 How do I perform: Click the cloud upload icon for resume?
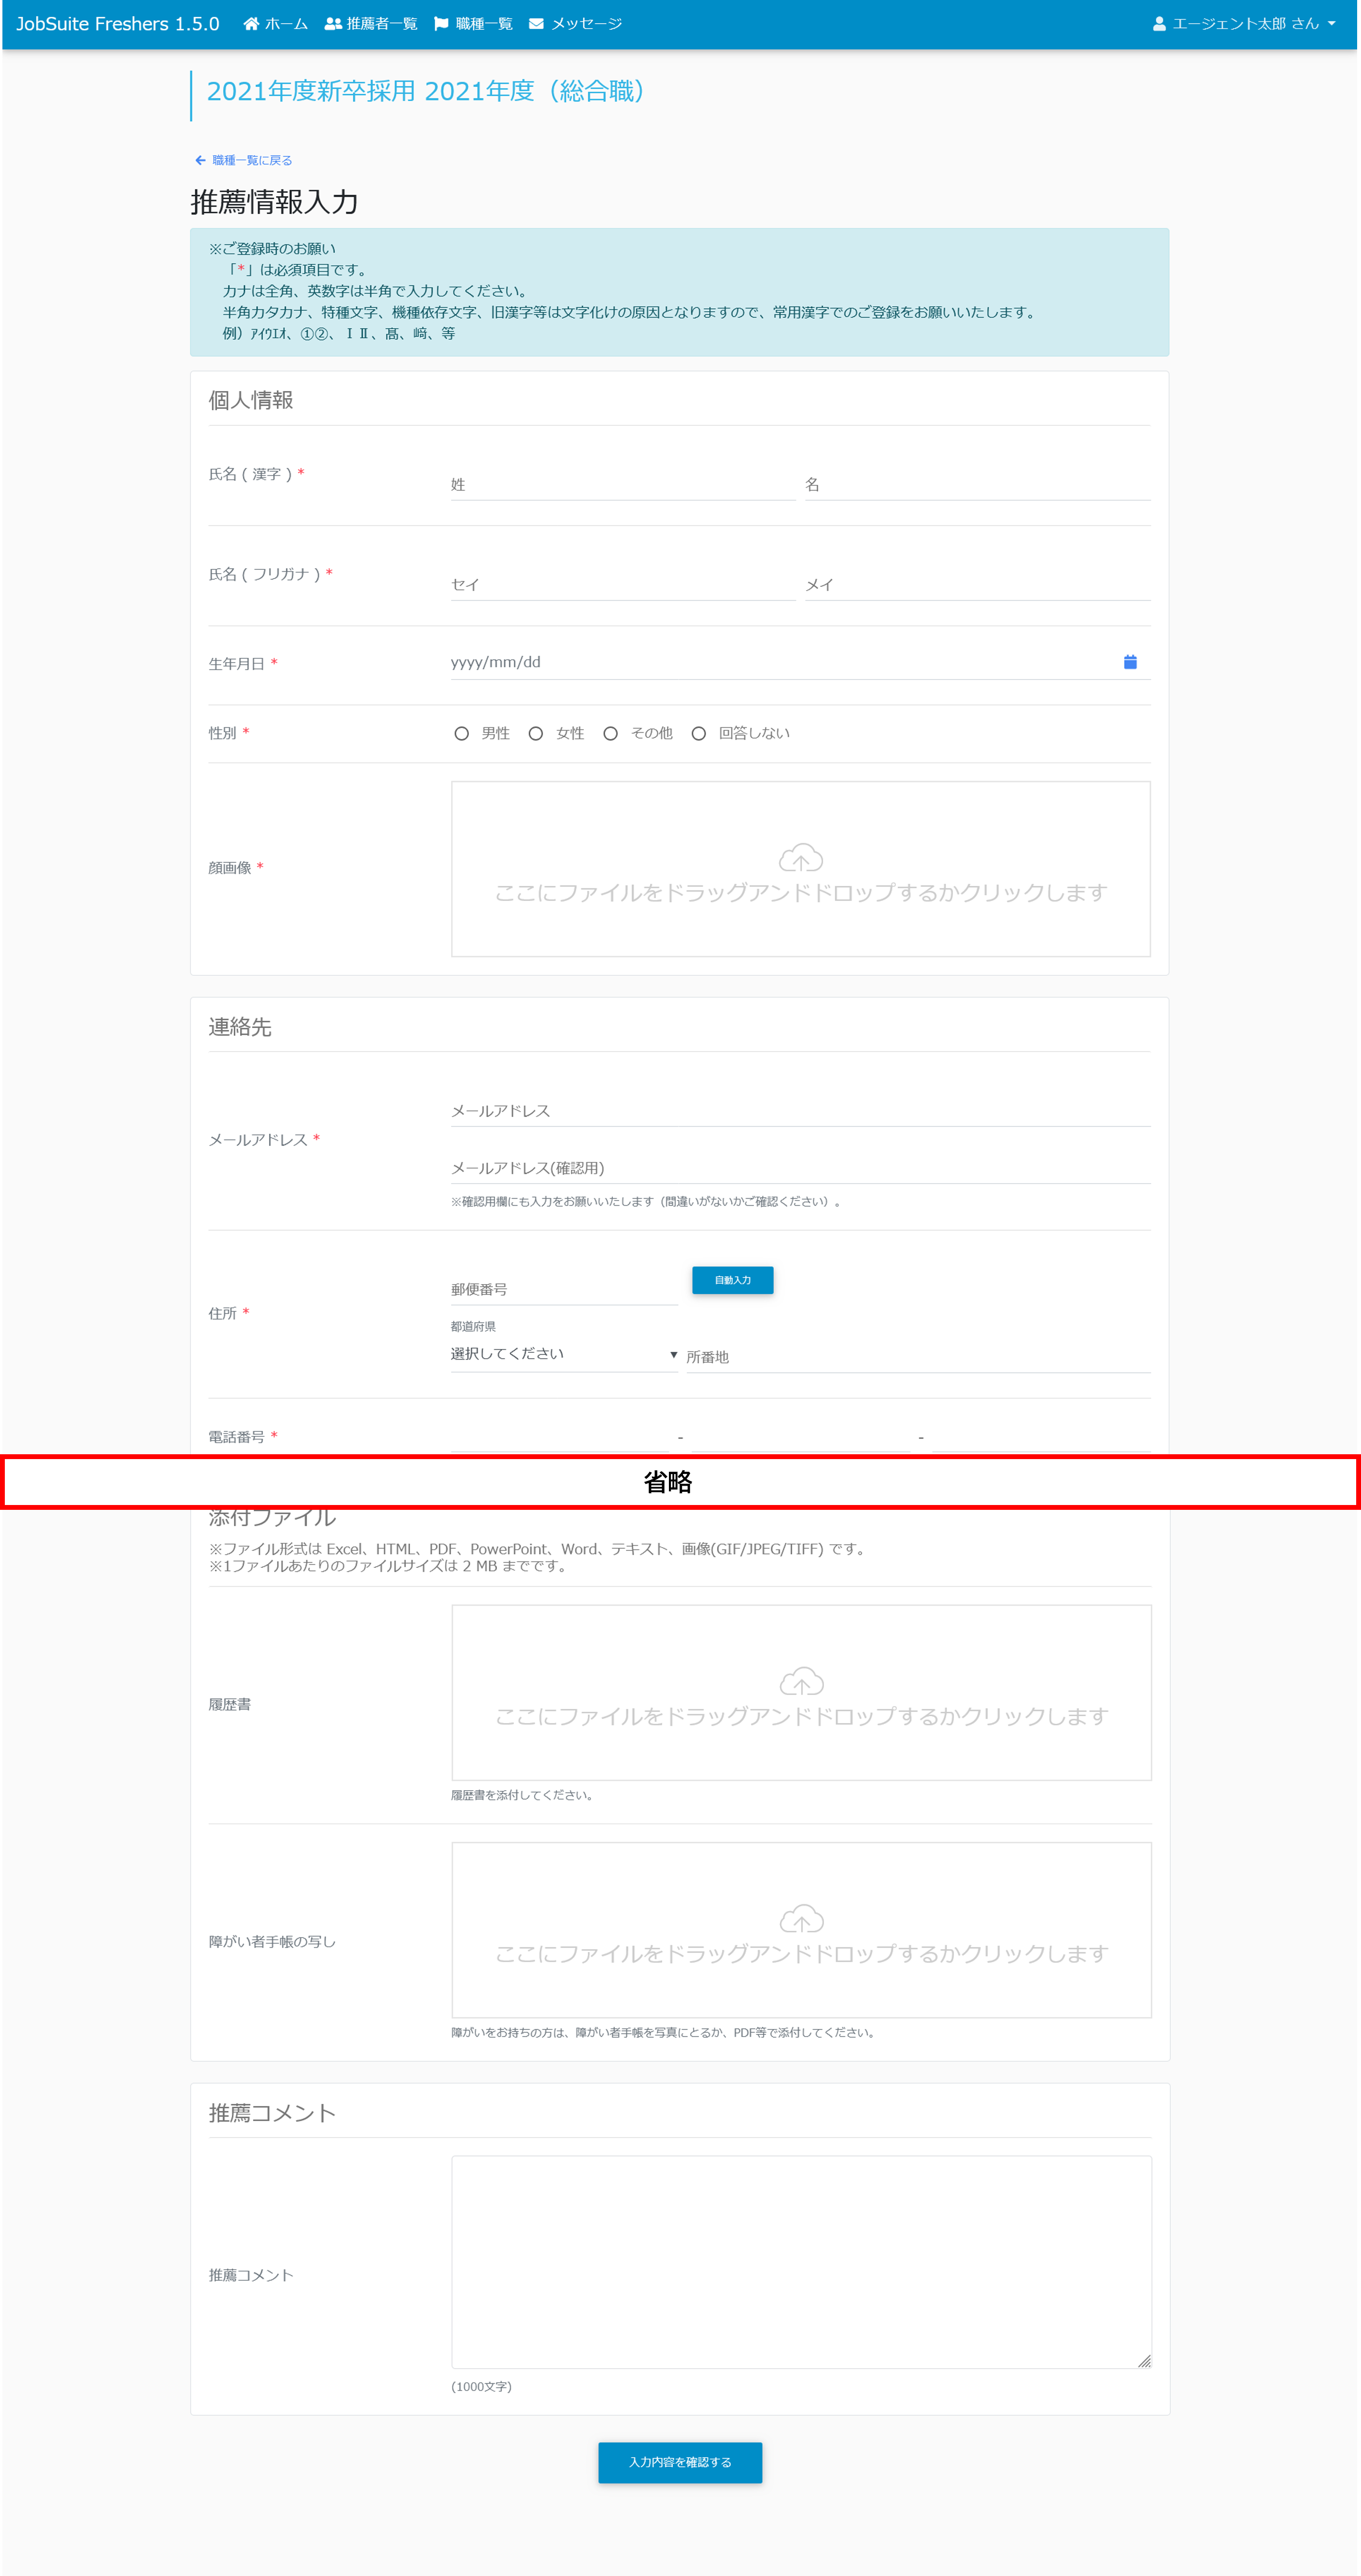coord(800,1682)
